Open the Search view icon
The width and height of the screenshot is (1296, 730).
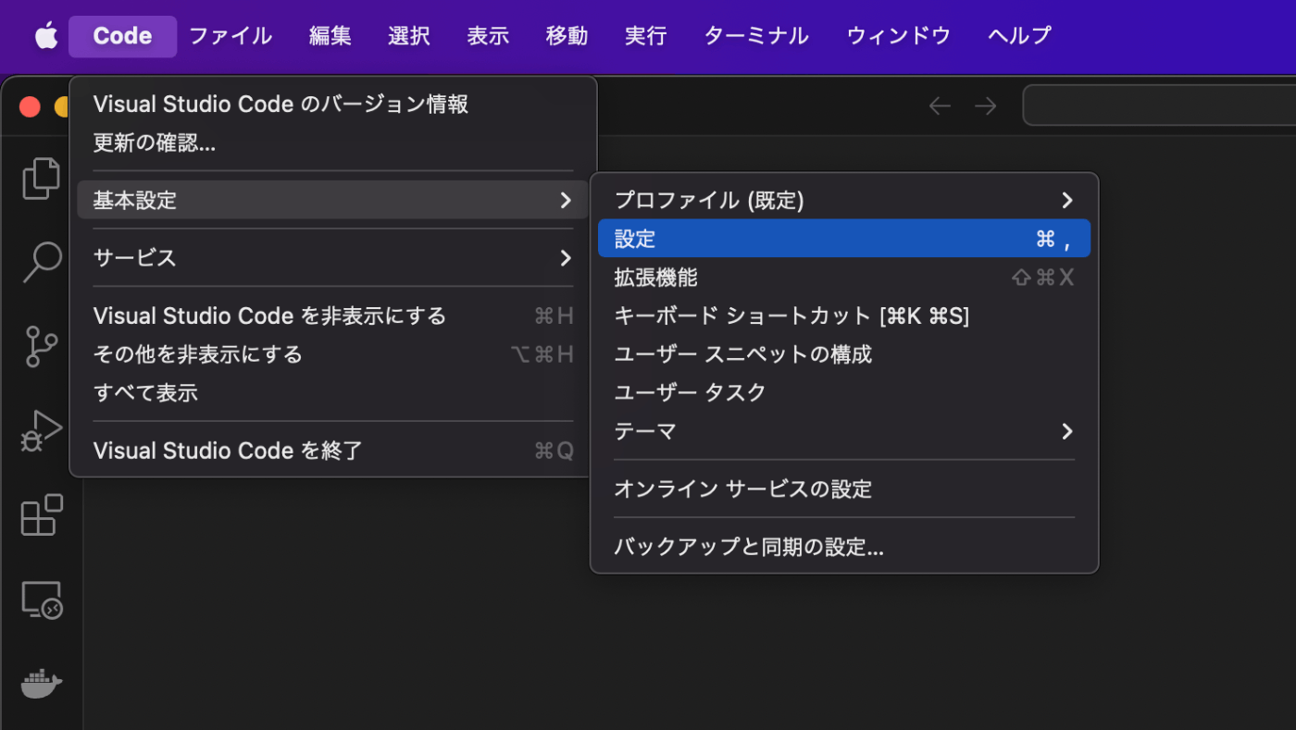pyautogui.click(x=41, y=263)
